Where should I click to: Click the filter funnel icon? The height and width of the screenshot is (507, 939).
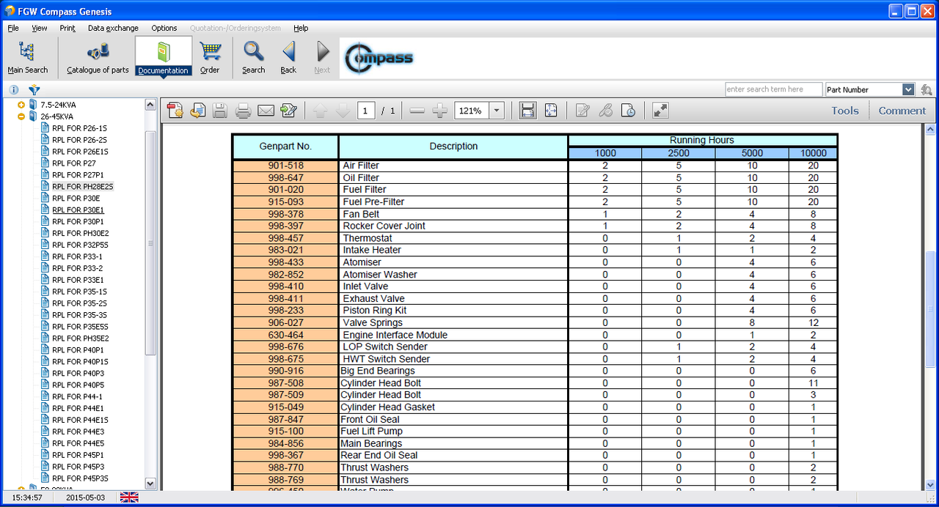(x=34, y=90)
